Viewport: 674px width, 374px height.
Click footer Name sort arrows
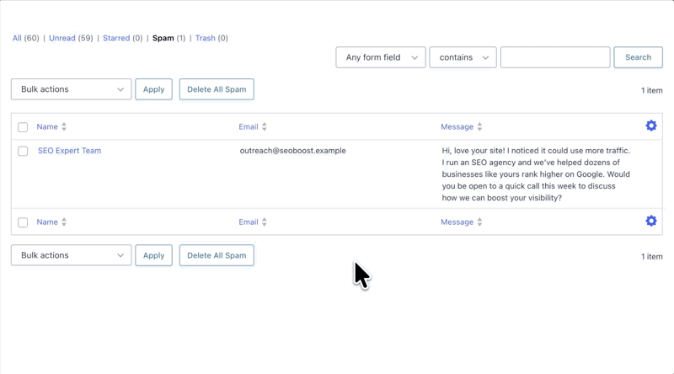coord(64,222)
